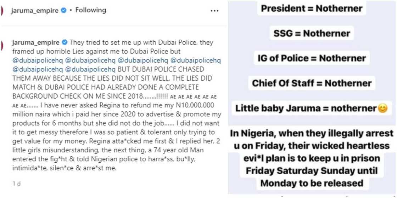This screenshot has width=397, height=198.
Task: Click the verified badge in the post header
Action: (x=63, y=11)
